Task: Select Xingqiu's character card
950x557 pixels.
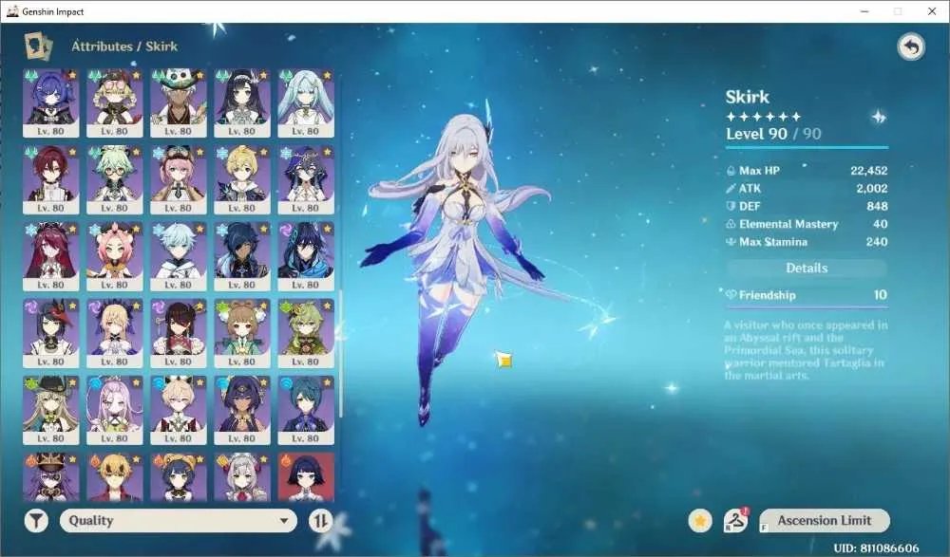Action: tap(306, 411)
